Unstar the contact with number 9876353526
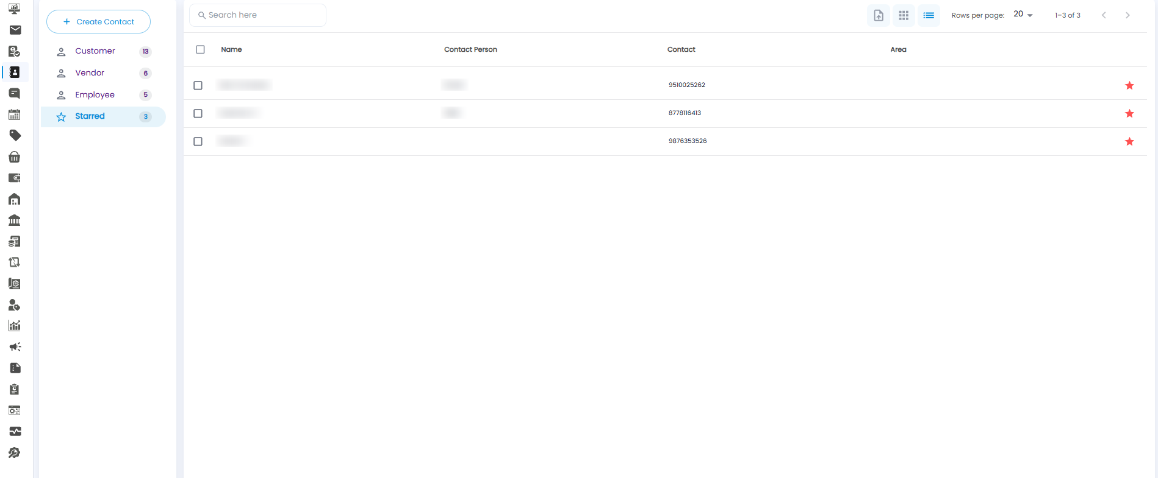The height and width of the screenshot is (478, 1158). [1129, 141]
